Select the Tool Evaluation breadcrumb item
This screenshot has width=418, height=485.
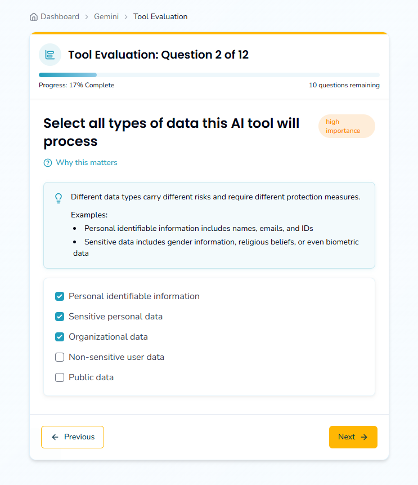(160, 17)
